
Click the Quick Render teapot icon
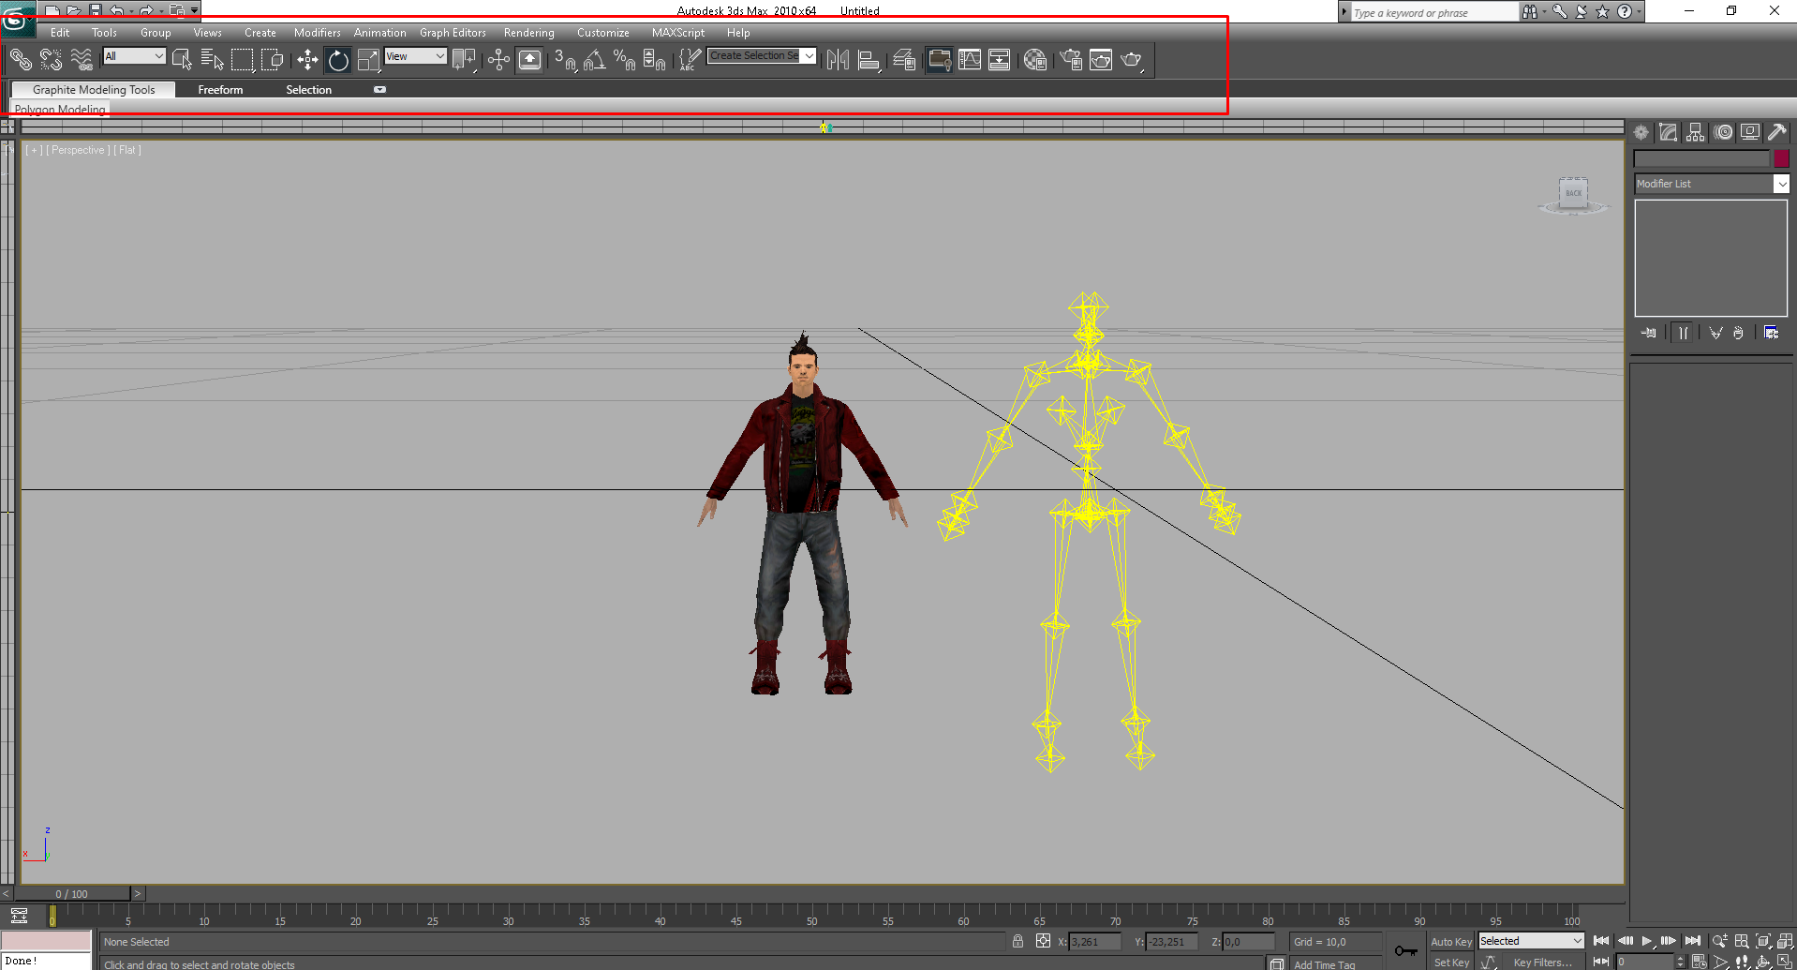pyautogui.click(x=1132, y=60)
